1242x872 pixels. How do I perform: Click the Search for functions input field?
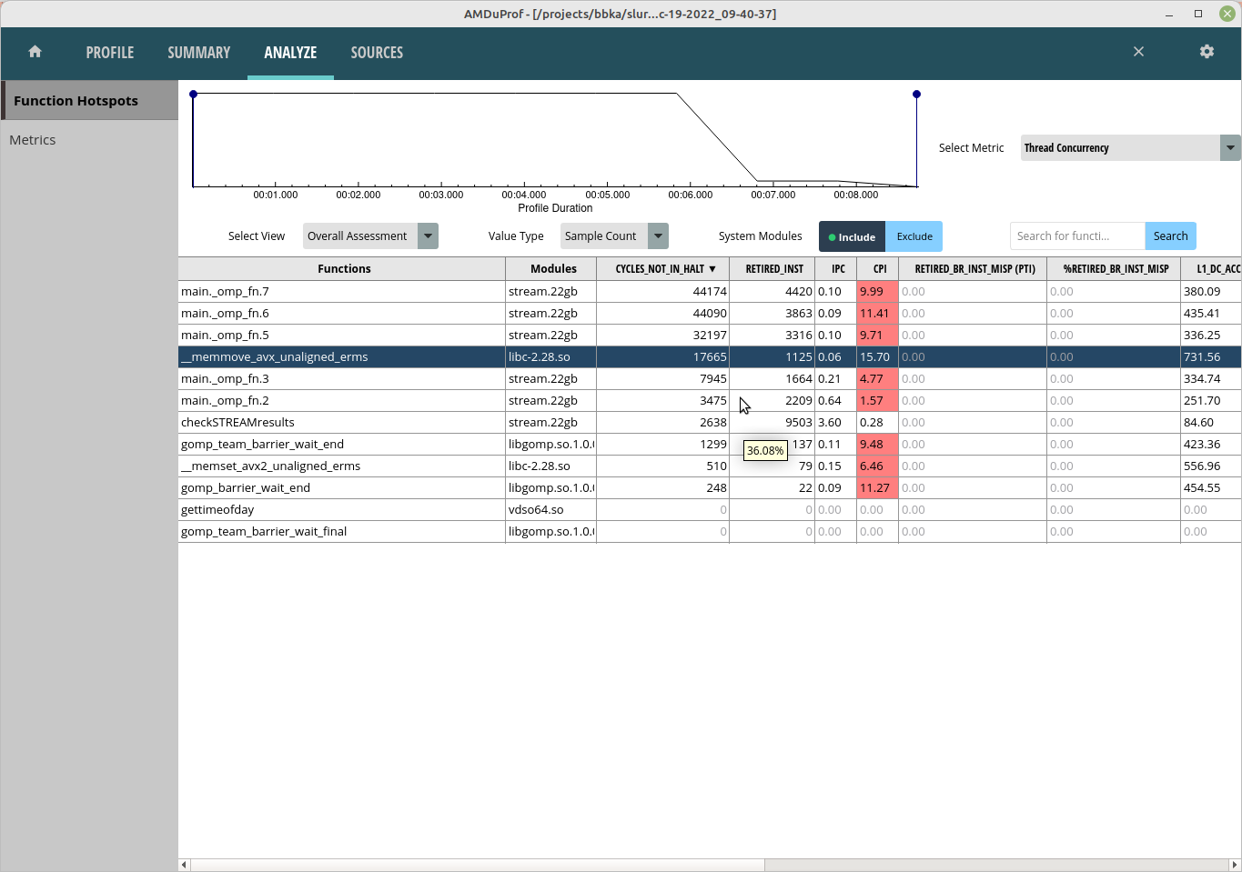pyautogui.click(x=1076, y=236)
